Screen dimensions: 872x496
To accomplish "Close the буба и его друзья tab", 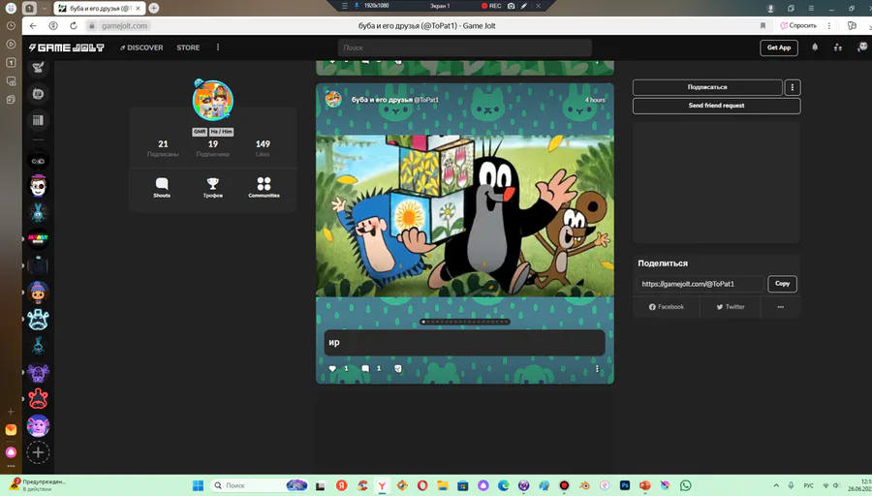I will coord(138,9).
